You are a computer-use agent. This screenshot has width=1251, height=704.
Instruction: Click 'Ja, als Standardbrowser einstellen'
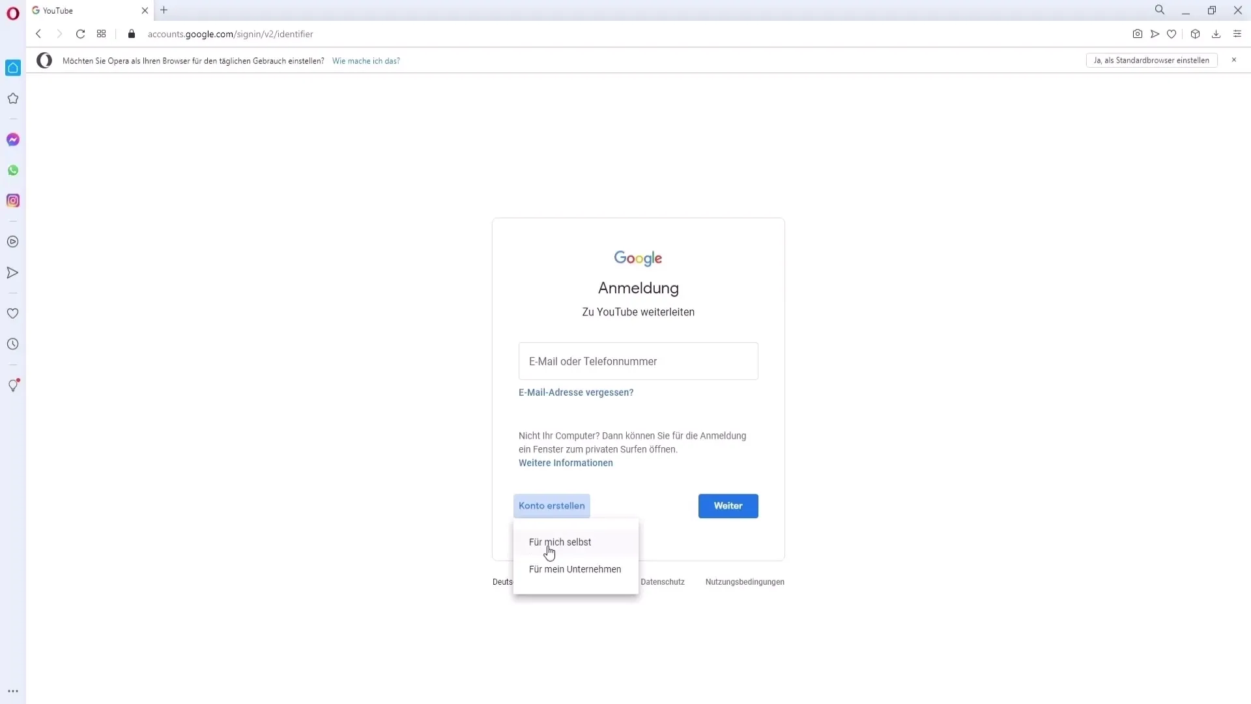(1151, 60)
